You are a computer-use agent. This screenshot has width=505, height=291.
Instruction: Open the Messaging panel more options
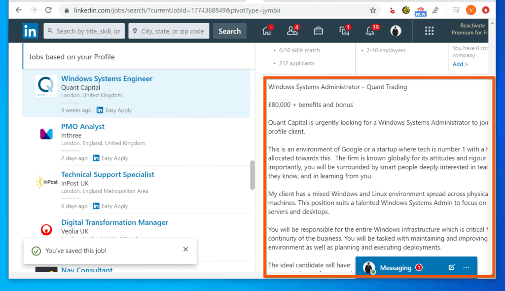(466, 267)
